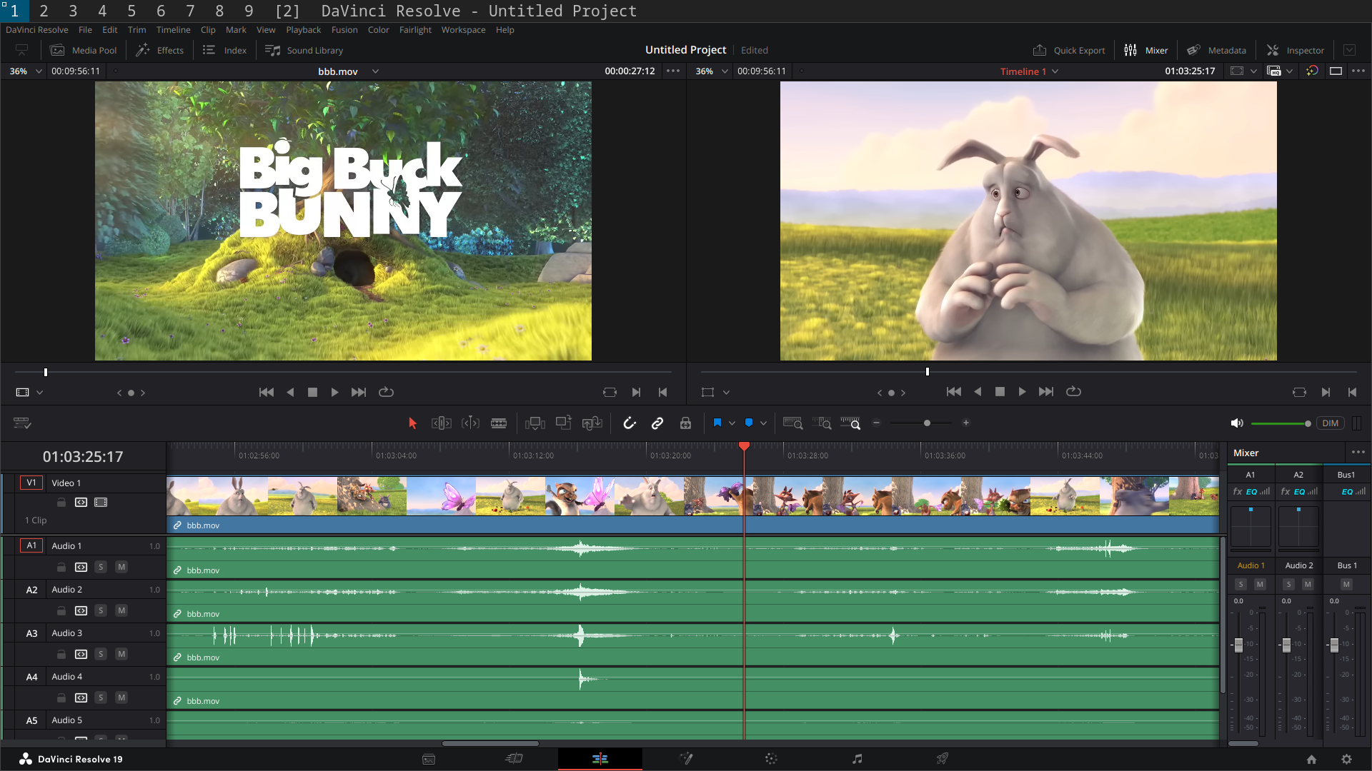1372x771 pixels.
Task: Expand the bbb.mov source clip dropdown
Action: coord(375,71)
